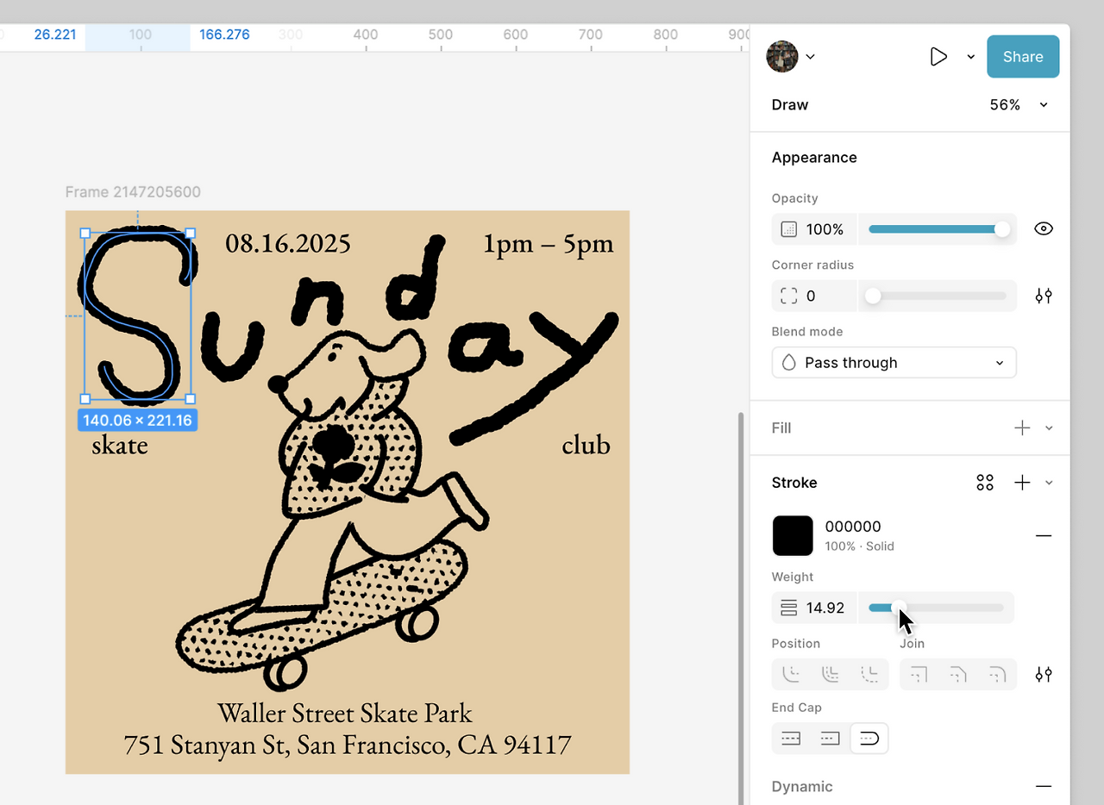The height and width of the screenshot is (805, 1104).
Task: Remove the 000000 stroke
Action: [x=1044, y=535]
